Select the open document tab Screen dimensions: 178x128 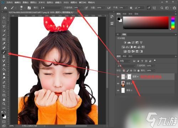[41, 12]
